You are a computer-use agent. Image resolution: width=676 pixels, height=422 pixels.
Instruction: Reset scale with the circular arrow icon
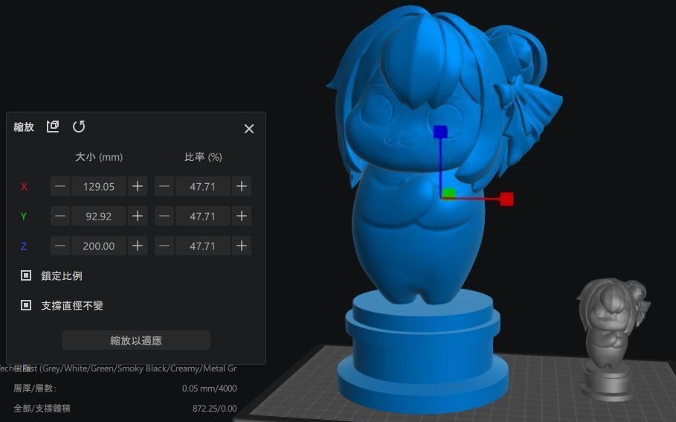(79, 127)
